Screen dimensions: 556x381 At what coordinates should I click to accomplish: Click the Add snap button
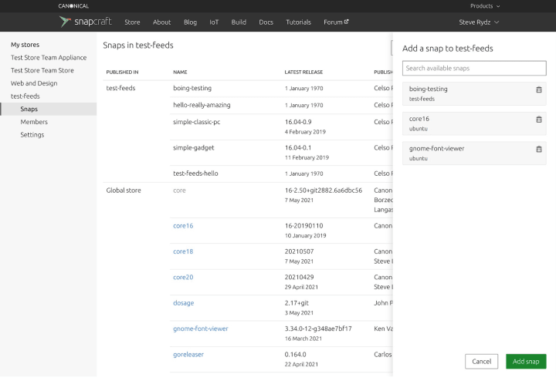(526, 362)
